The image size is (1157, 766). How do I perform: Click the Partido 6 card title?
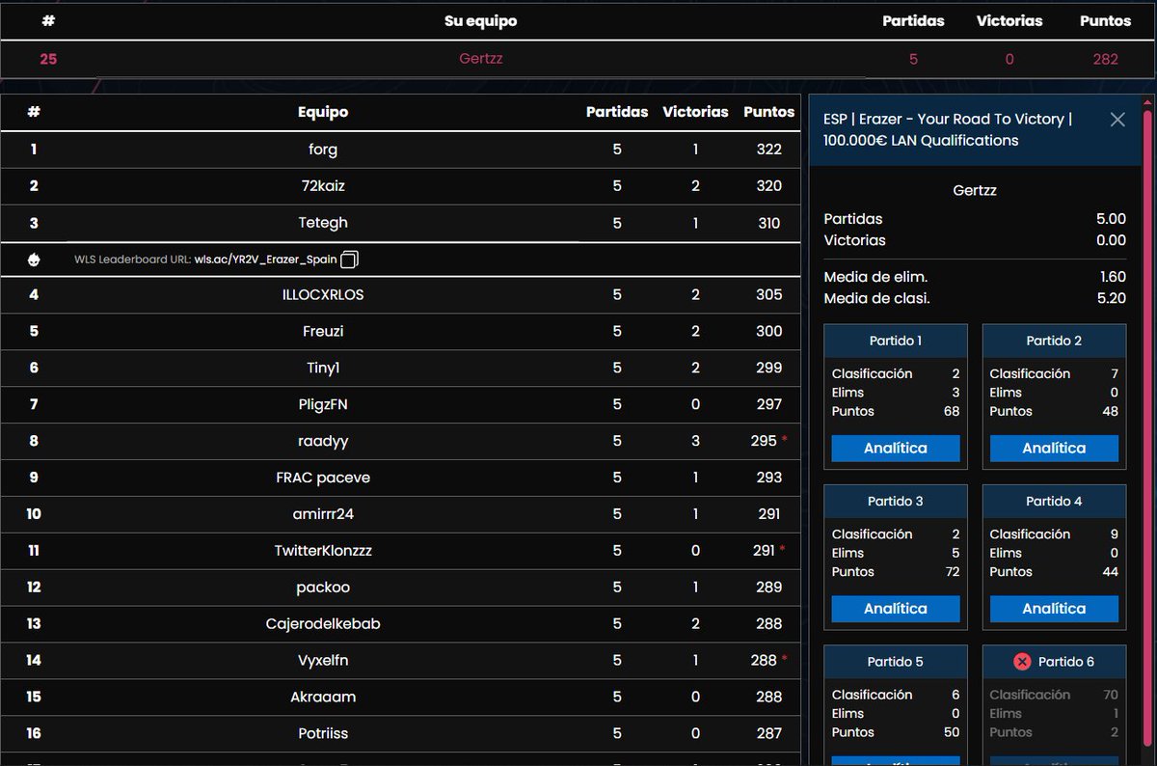[x=1065, y=662]
